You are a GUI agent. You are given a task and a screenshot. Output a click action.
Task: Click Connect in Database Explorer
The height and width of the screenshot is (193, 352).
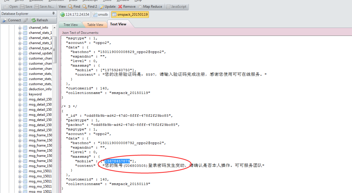(12, 20)
